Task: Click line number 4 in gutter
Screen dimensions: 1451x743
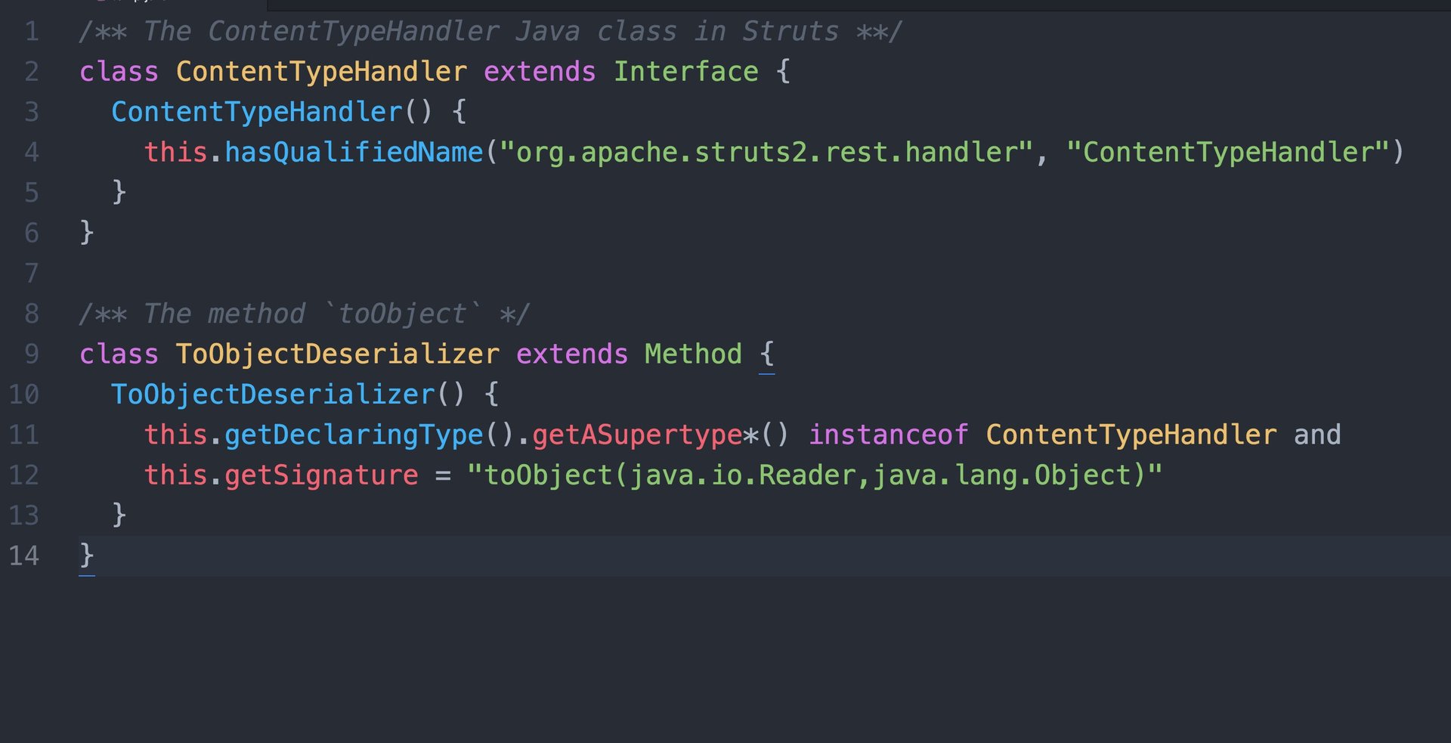Action: click(32, 152)
